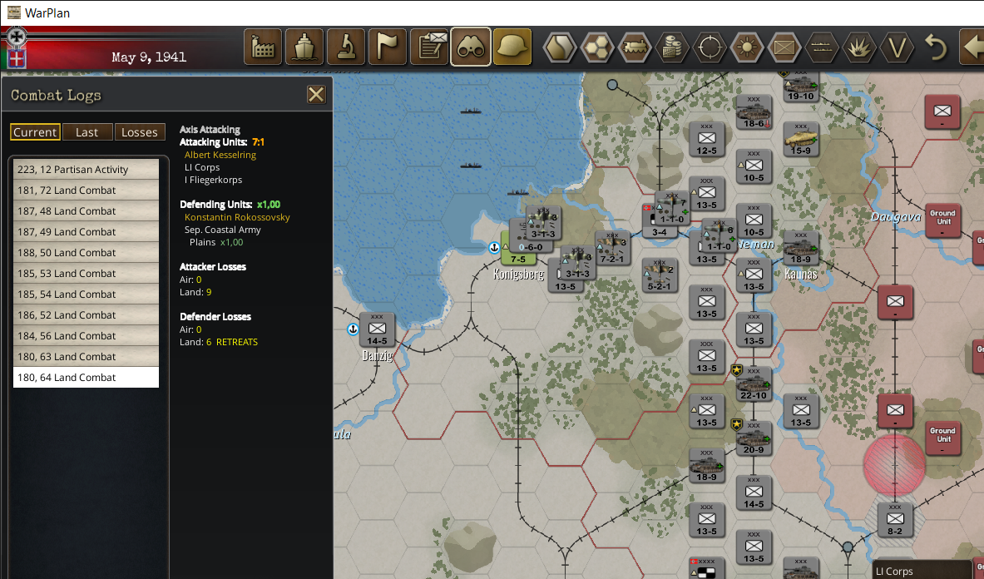The width and height of the screenshot is (984, 579).
Task: Click the May 9, 1941 date
Action: point(149,57)
